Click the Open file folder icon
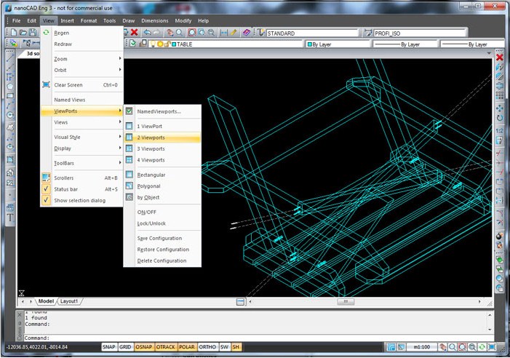This screenshot has width=510, height=358. (x=23, y=32)
